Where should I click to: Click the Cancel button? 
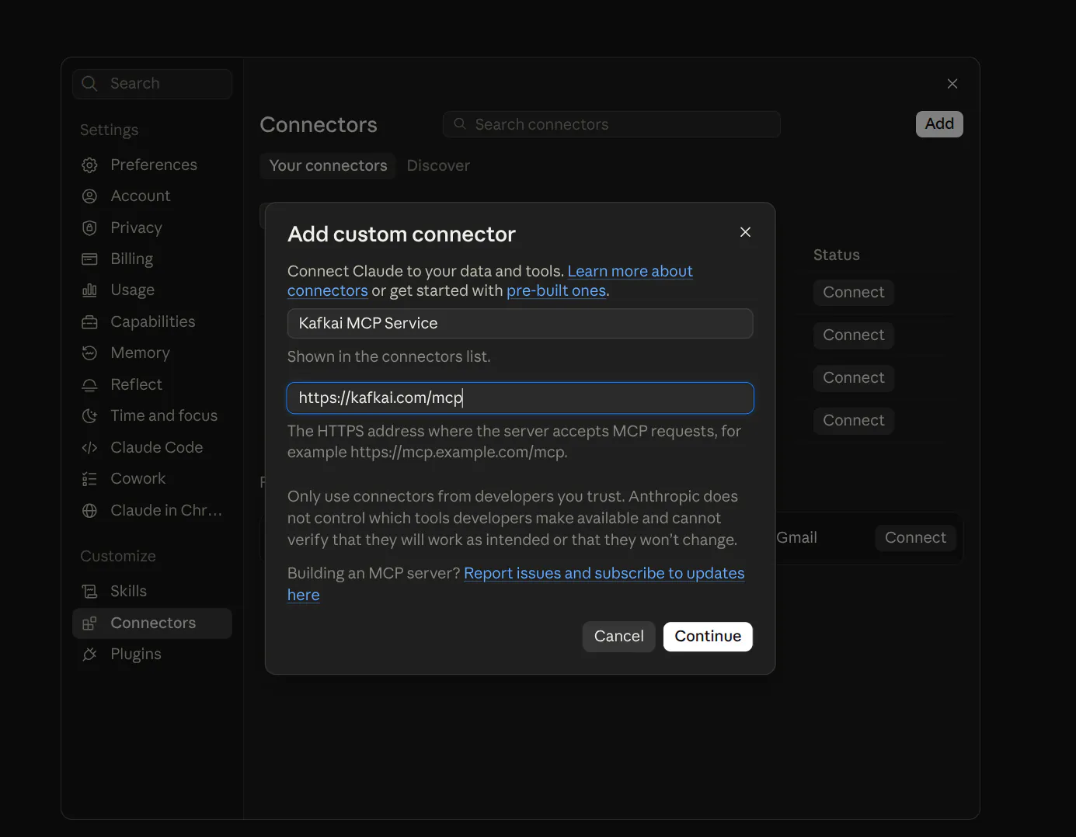[x=618, y=637]
